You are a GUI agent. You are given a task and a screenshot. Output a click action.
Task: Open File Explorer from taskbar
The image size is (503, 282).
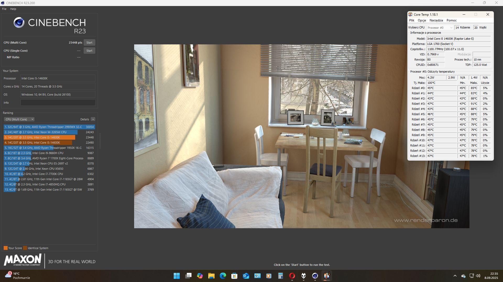[x=211, y=276]
